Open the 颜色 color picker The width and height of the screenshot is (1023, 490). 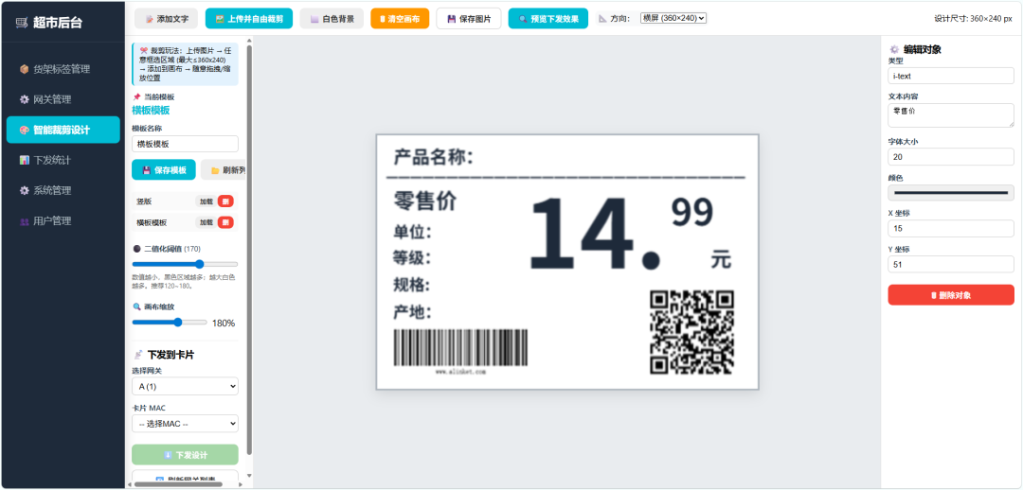951,193
